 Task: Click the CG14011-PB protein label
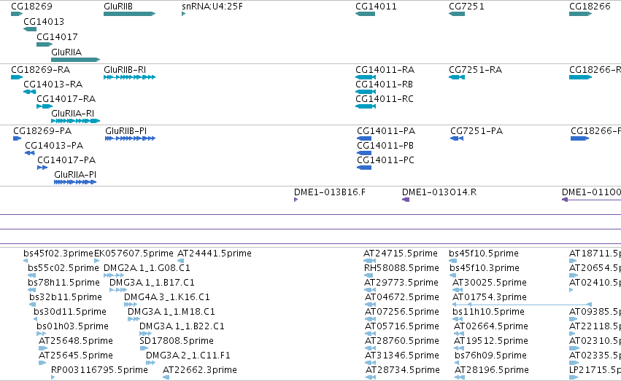click(x=385, y=146)
